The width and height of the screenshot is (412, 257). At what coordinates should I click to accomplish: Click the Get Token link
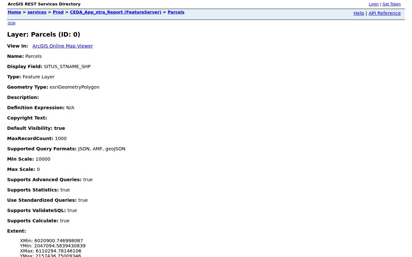click(x=391, y=4)
